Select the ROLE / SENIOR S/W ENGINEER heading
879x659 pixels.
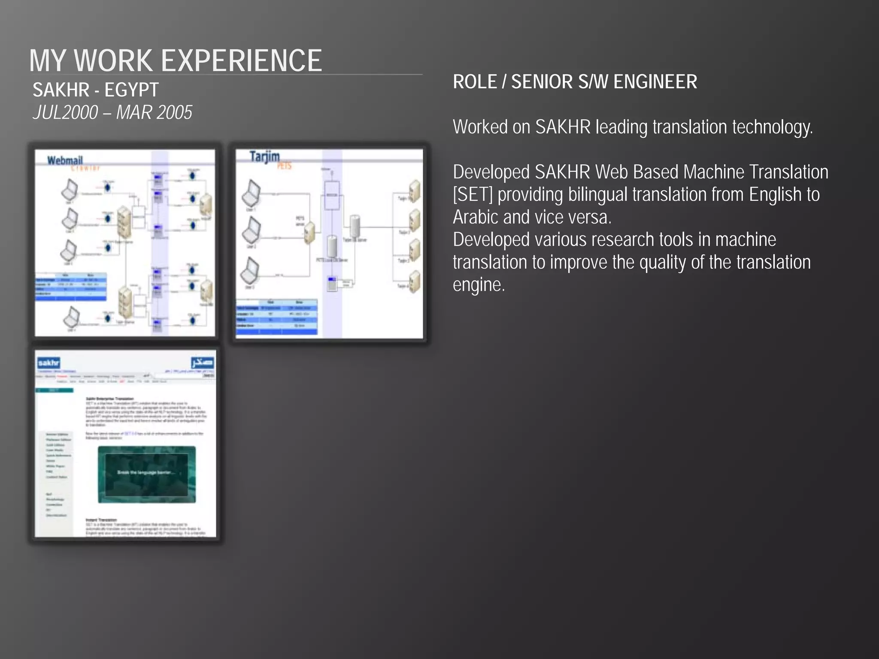[x=575, y=82]
